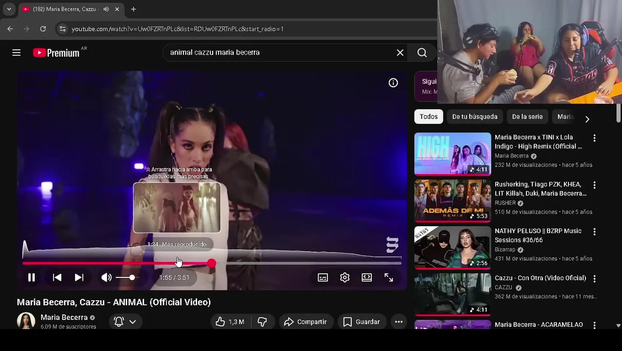The height and width of the screenshot is (351, 622).
Task: Select De la serie chip
Action: click(527, 117)
